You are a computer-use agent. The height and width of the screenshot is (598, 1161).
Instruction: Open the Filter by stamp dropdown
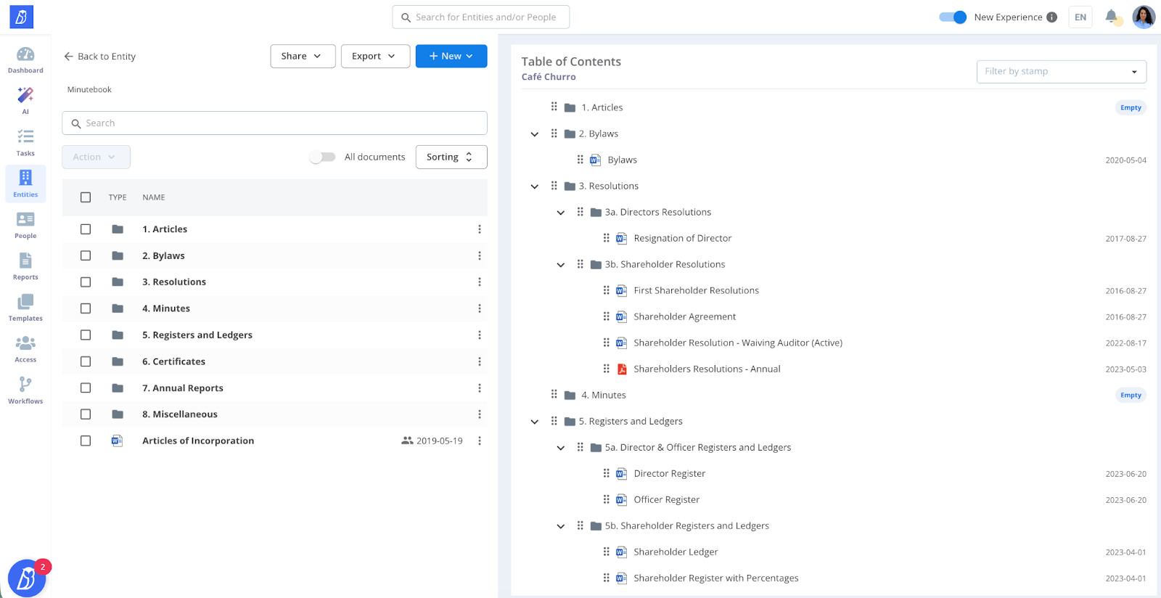point(1061,71)
